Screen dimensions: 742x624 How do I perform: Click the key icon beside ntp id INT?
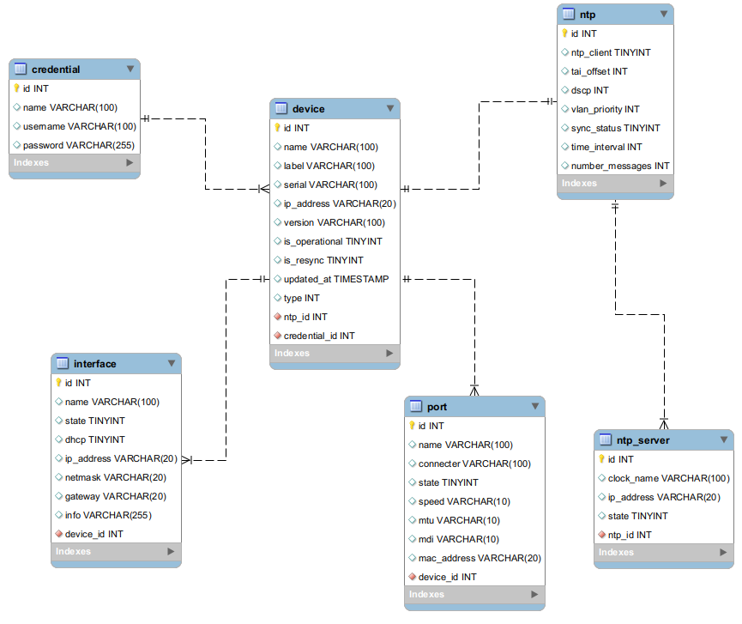click(x=564, y=33)
